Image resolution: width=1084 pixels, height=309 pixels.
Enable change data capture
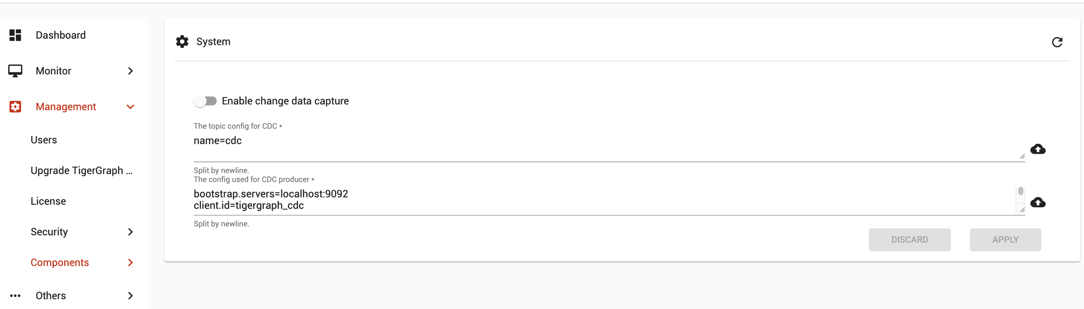pos(206,101)
